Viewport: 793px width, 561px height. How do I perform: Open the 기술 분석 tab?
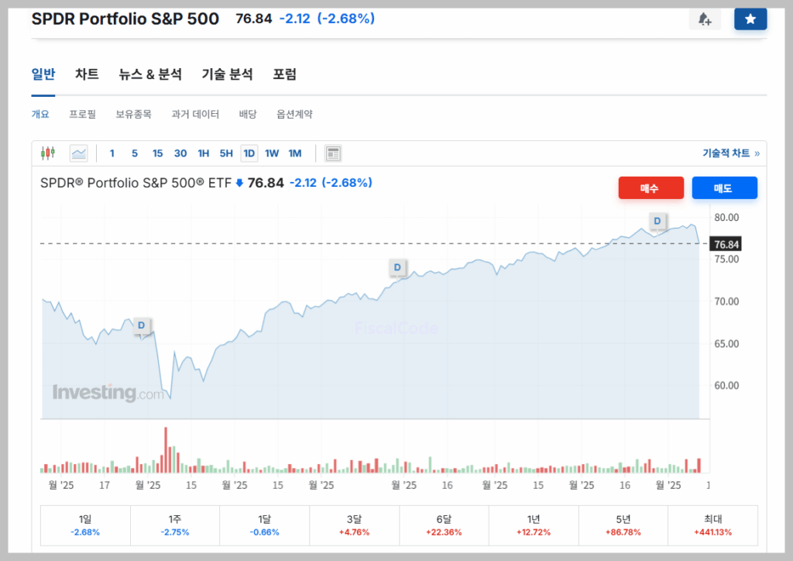227,74
